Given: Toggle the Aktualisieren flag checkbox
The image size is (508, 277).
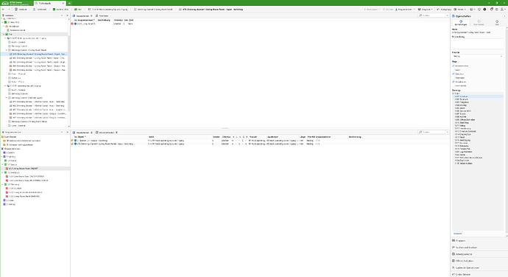Looking at the screenshot, I should (454, 82).
